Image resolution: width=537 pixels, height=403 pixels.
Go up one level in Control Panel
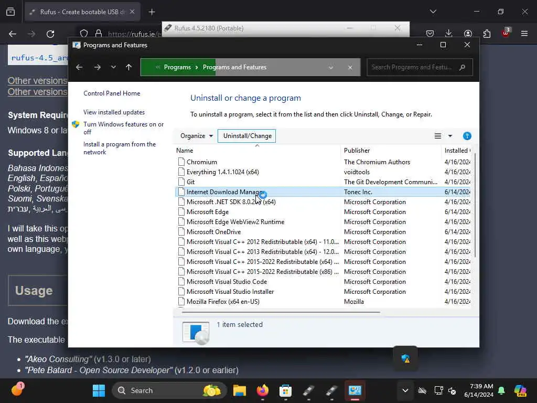[x=129, y=67]
